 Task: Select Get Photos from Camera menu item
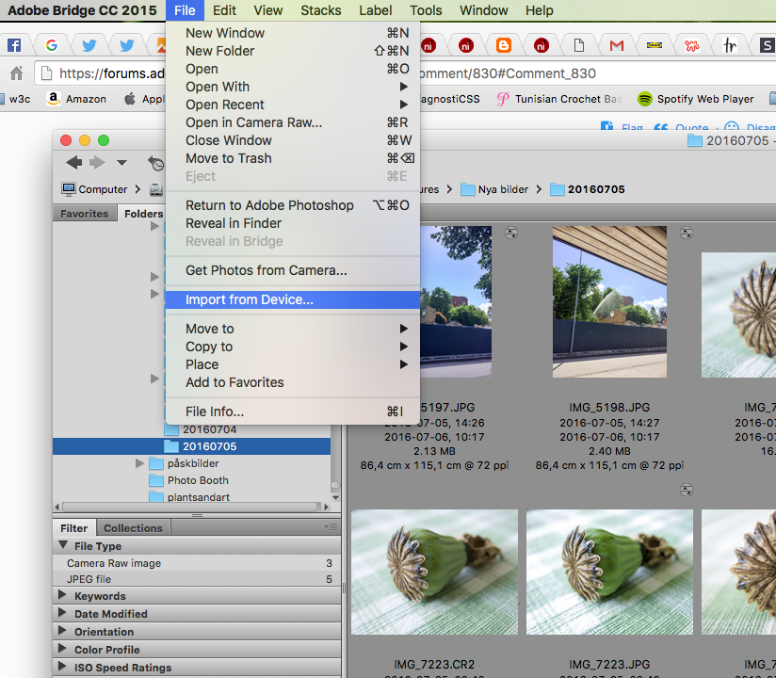(x=266, y=270)
